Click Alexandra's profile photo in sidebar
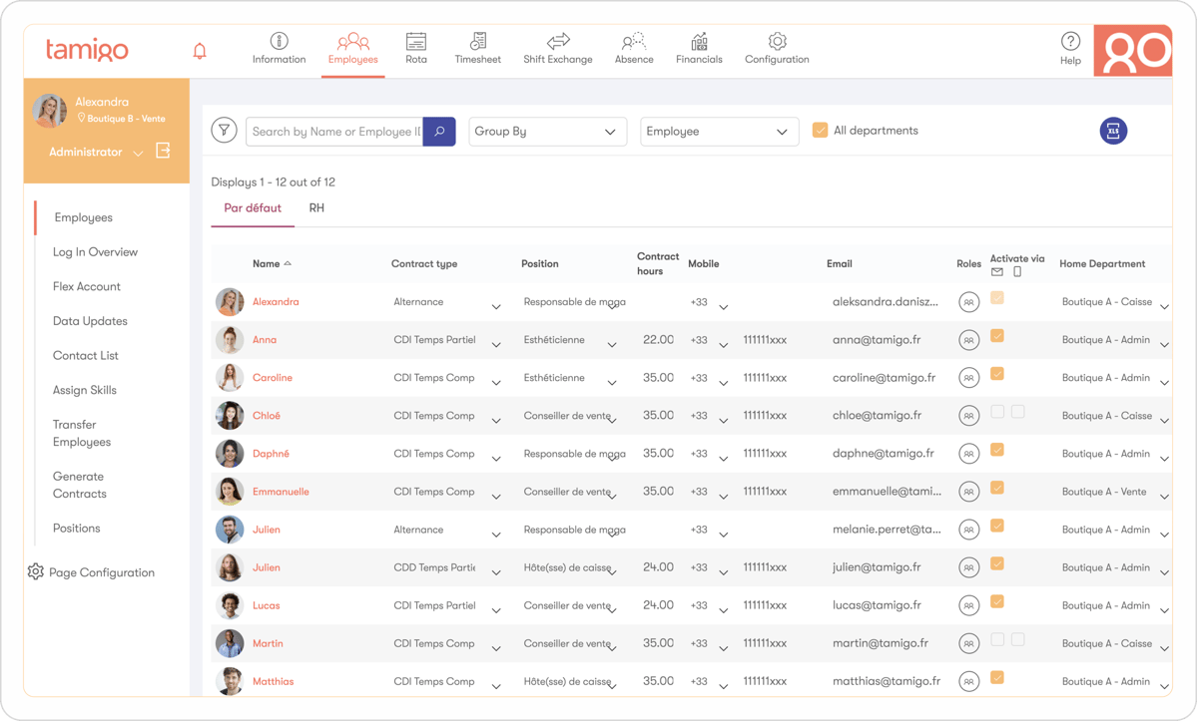Screen dimensions: 1197x721 click(x=49, y=111)
